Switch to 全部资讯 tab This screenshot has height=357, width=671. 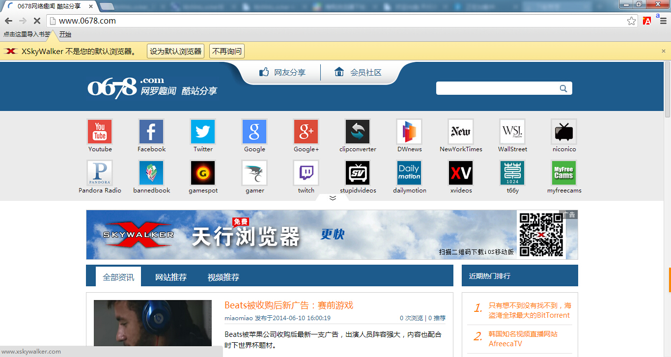pos(118,277)
